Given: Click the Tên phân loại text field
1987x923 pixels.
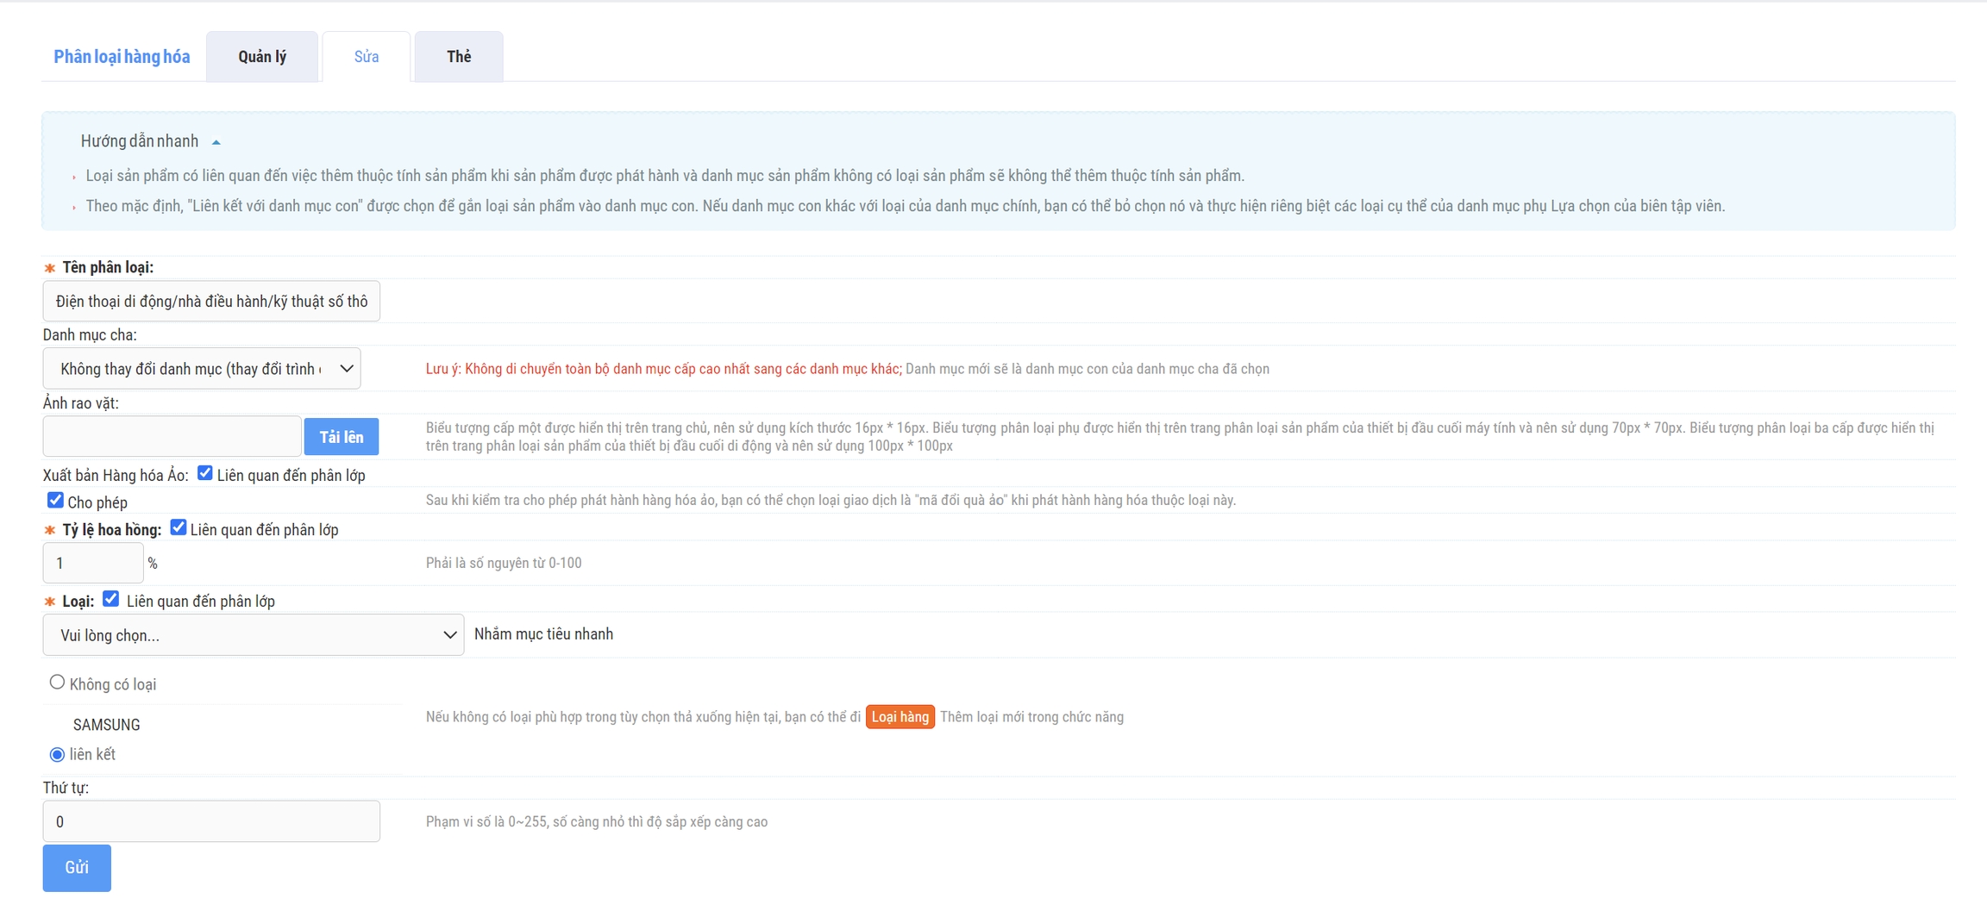Looking at the screenshot, I should point(211,302).
